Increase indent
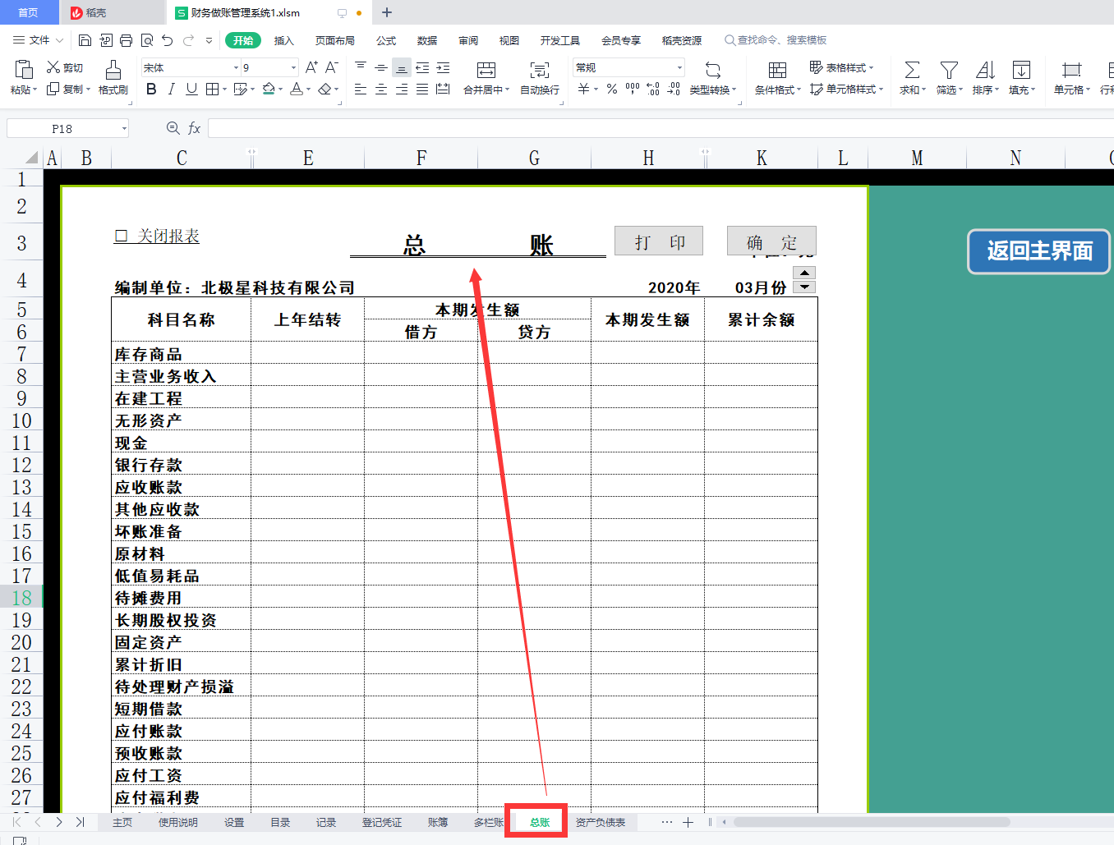Viewport: 1114px width, 845px height. 443,67
